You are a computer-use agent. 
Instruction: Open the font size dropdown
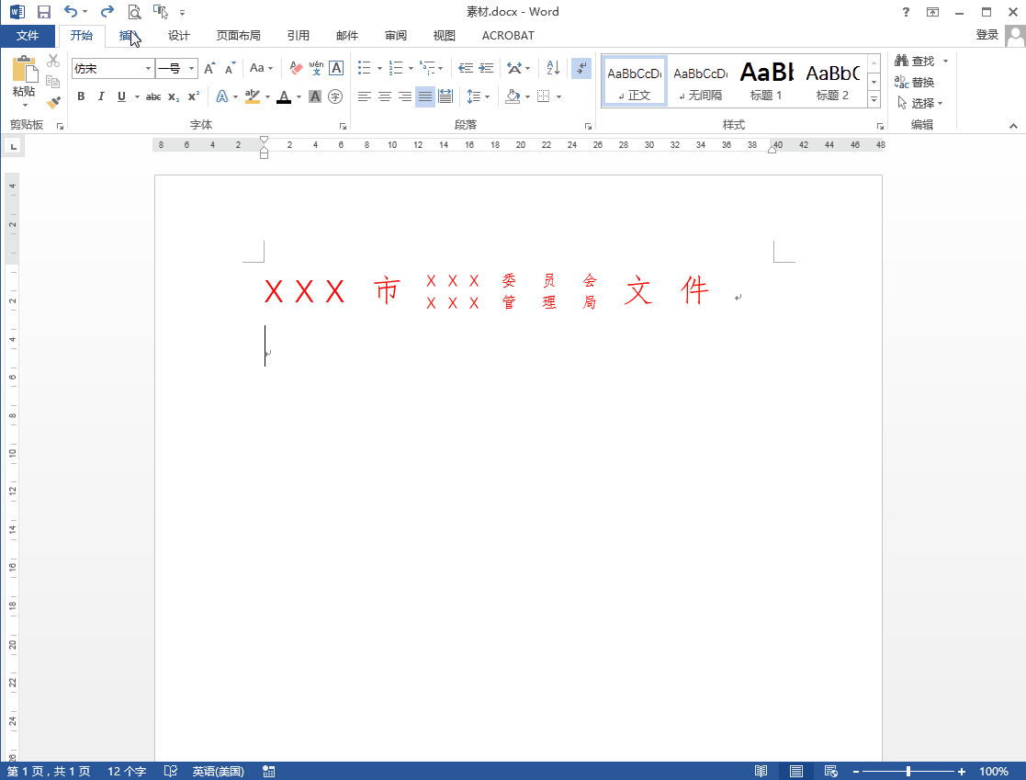point(192,69)
